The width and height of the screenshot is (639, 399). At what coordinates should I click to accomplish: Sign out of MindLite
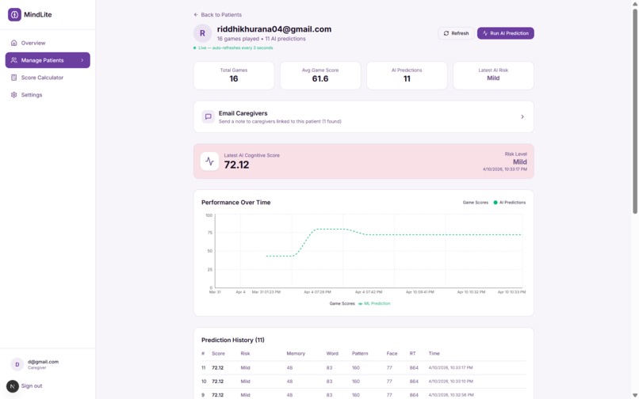pos(32,386)
